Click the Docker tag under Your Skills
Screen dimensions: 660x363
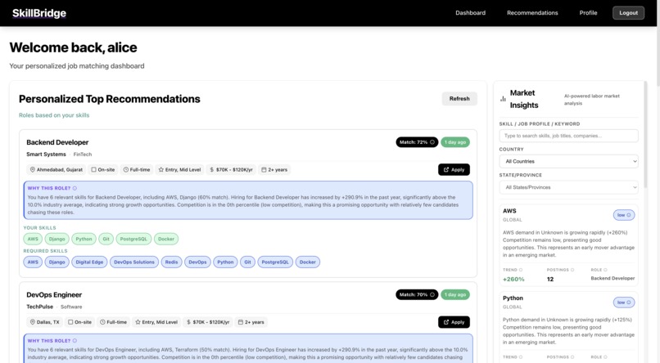[166, 239]
